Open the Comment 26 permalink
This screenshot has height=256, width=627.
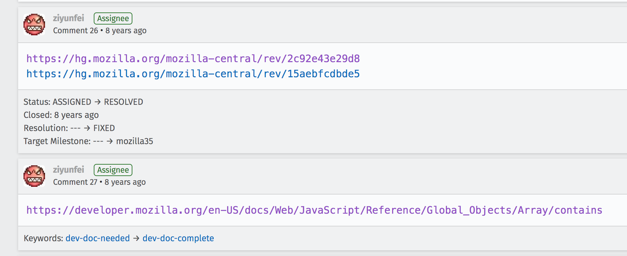pyautogui.click(x=76, y=31)
